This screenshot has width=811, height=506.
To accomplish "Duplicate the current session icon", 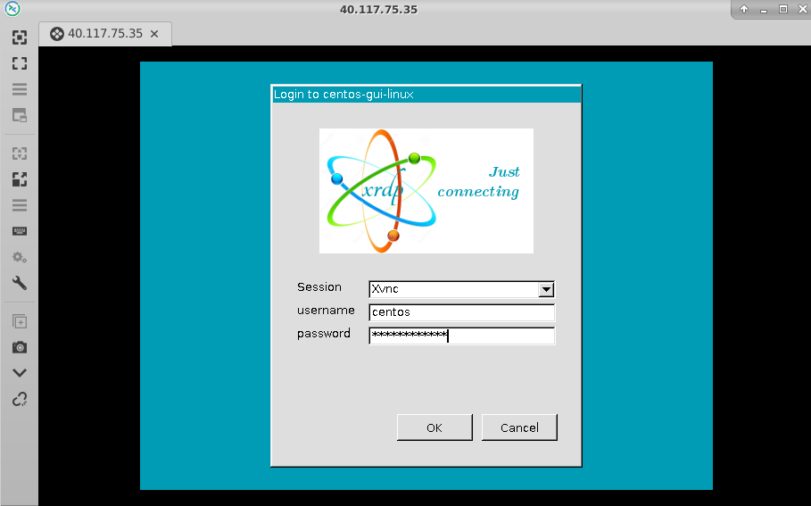I will coord(20,321).
